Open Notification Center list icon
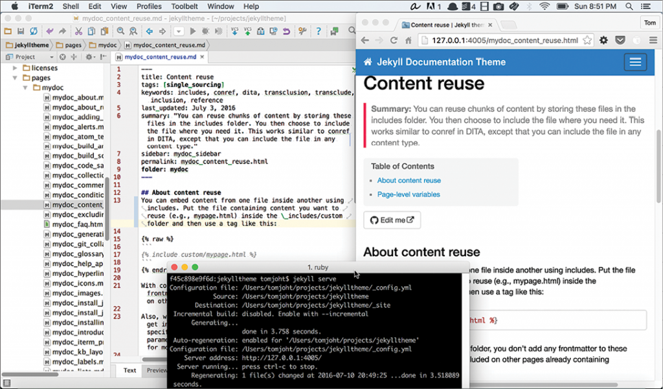Viewport: 663px width, 389px height. click(x=646, y=6)
